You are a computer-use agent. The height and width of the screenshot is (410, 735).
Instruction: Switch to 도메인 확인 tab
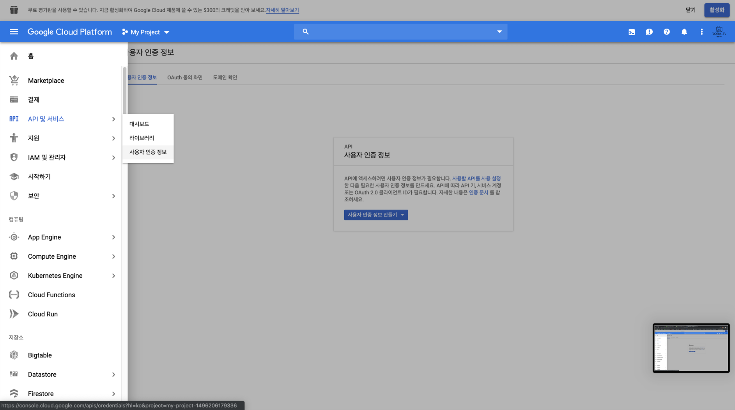click(x=225, y=78)
